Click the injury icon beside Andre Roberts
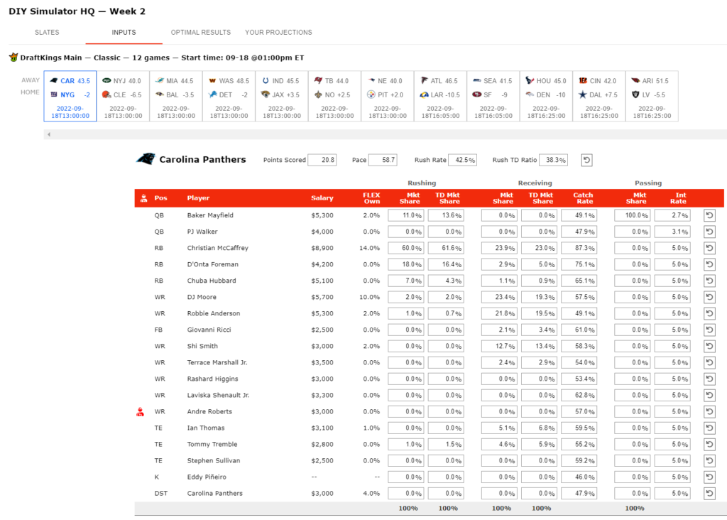 pos(140,411)
